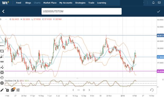Go back with the left arrow

pos(3,11)
